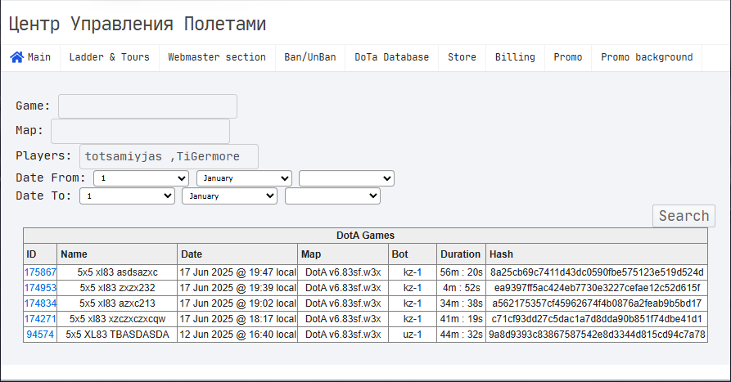Image resolution: width=731 pixels, height=382 pixels.
Task: Click the Hash column header
Action: (x=597, y=254)
